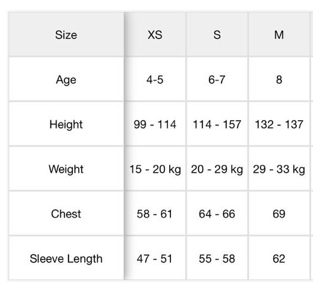Click the 55 - 58 sleeve length cell

click(x=217, y=258)
